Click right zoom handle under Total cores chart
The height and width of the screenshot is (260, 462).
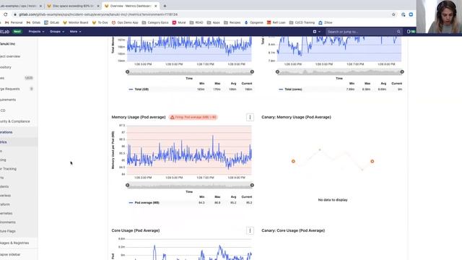click(x=402, y=71)
